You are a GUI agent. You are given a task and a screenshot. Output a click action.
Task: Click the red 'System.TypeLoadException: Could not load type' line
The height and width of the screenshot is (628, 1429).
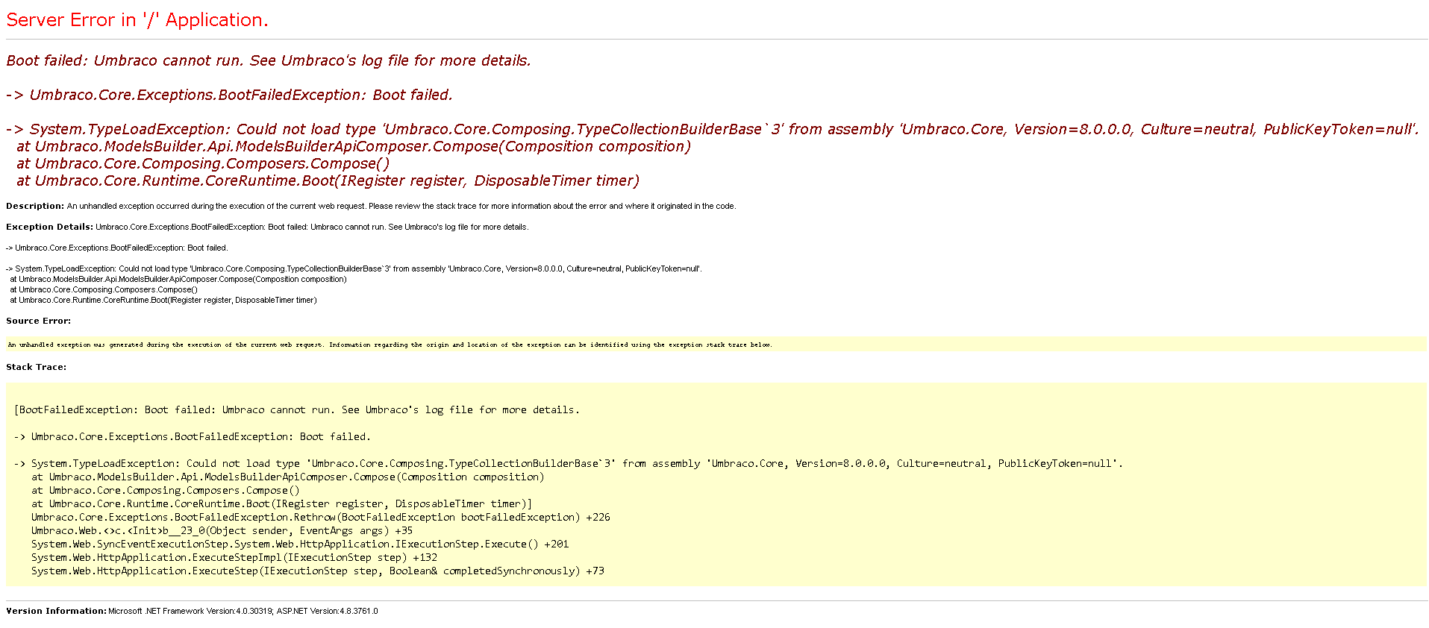713,129
